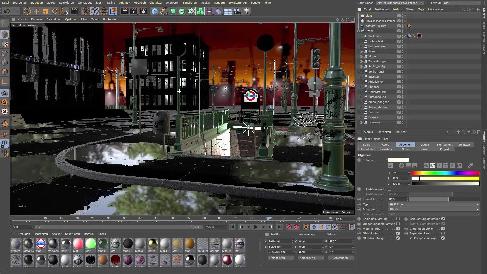Viewport: 487px width, 274px height.
Task: Activate the Rotate tool
Action: (x=55, y=11)
